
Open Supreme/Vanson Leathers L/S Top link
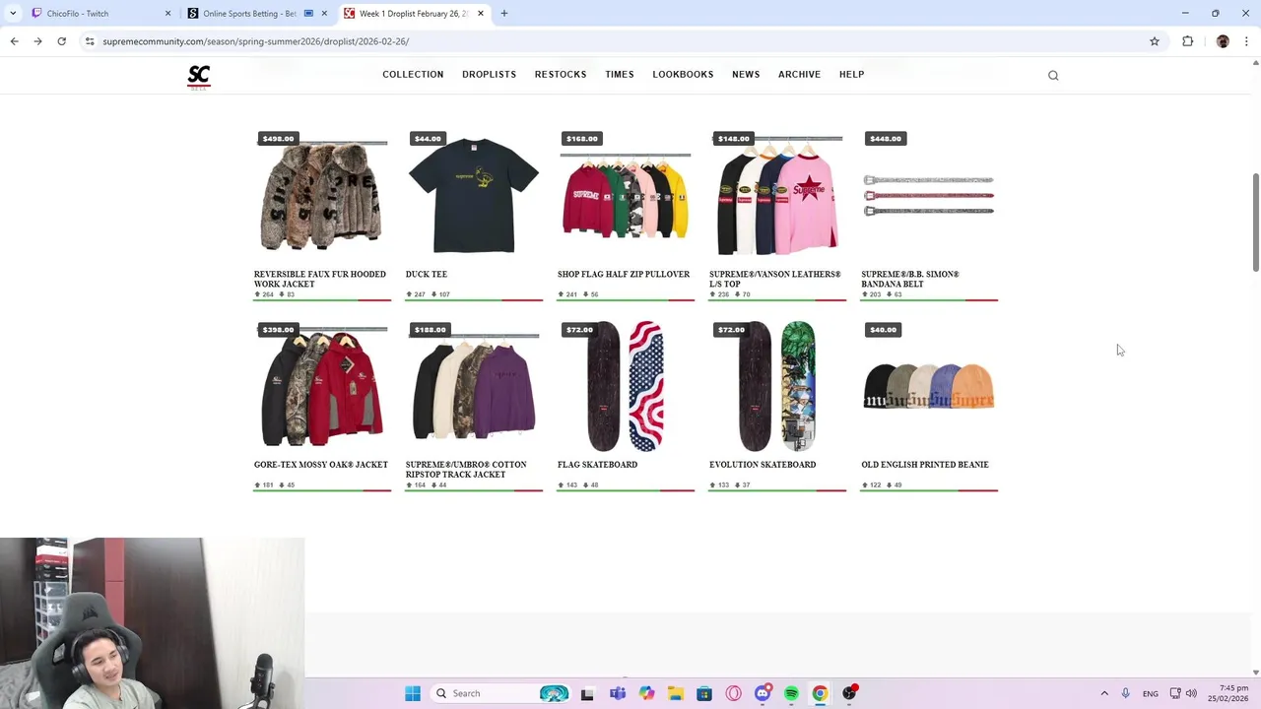(x=775, y=280)
